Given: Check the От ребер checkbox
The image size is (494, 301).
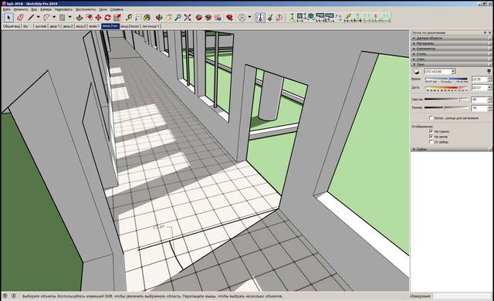Looking at the screenshot, I should coord(431,142).
